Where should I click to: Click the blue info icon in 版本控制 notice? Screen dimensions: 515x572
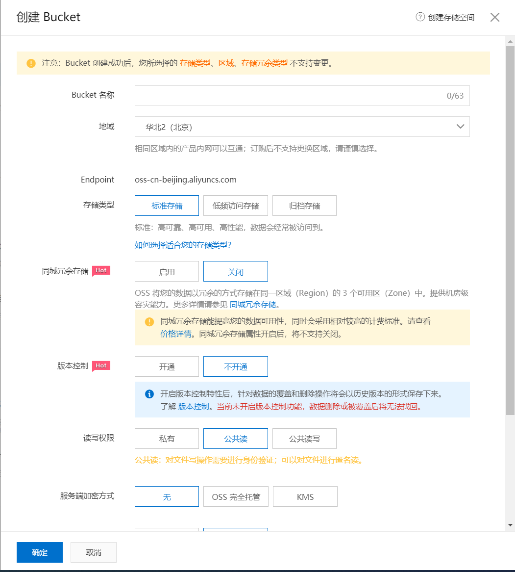pyautogui.click(x=149, y=394)
